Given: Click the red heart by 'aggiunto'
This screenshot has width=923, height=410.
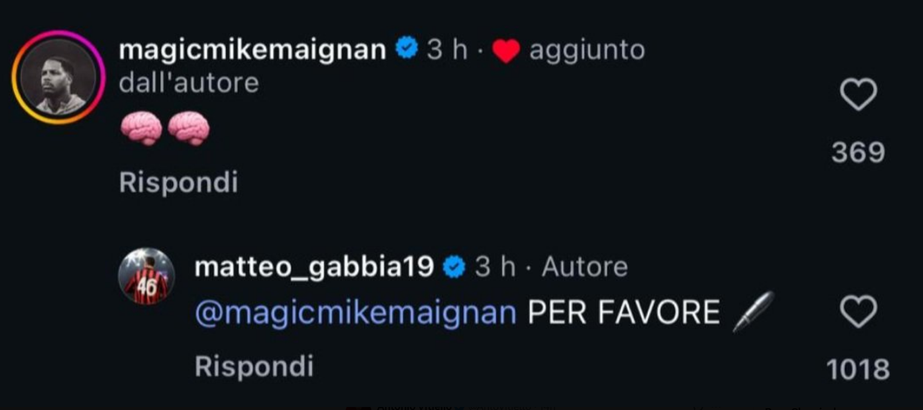Looking at the screenshot, I should (x=506, y=51).
